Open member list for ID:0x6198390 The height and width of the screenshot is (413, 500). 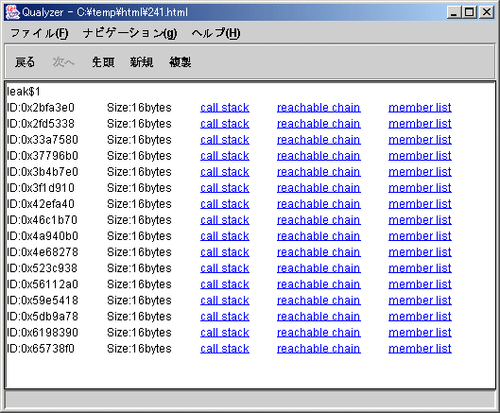coord(420,333)
